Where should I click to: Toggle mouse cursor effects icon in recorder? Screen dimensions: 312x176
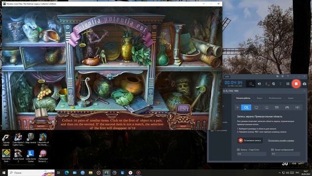click(274, 84)
